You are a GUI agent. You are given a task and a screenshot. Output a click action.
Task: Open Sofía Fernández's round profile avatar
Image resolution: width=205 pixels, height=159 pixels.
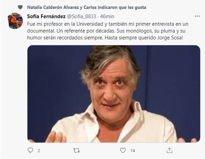click(x=15, y=21)
